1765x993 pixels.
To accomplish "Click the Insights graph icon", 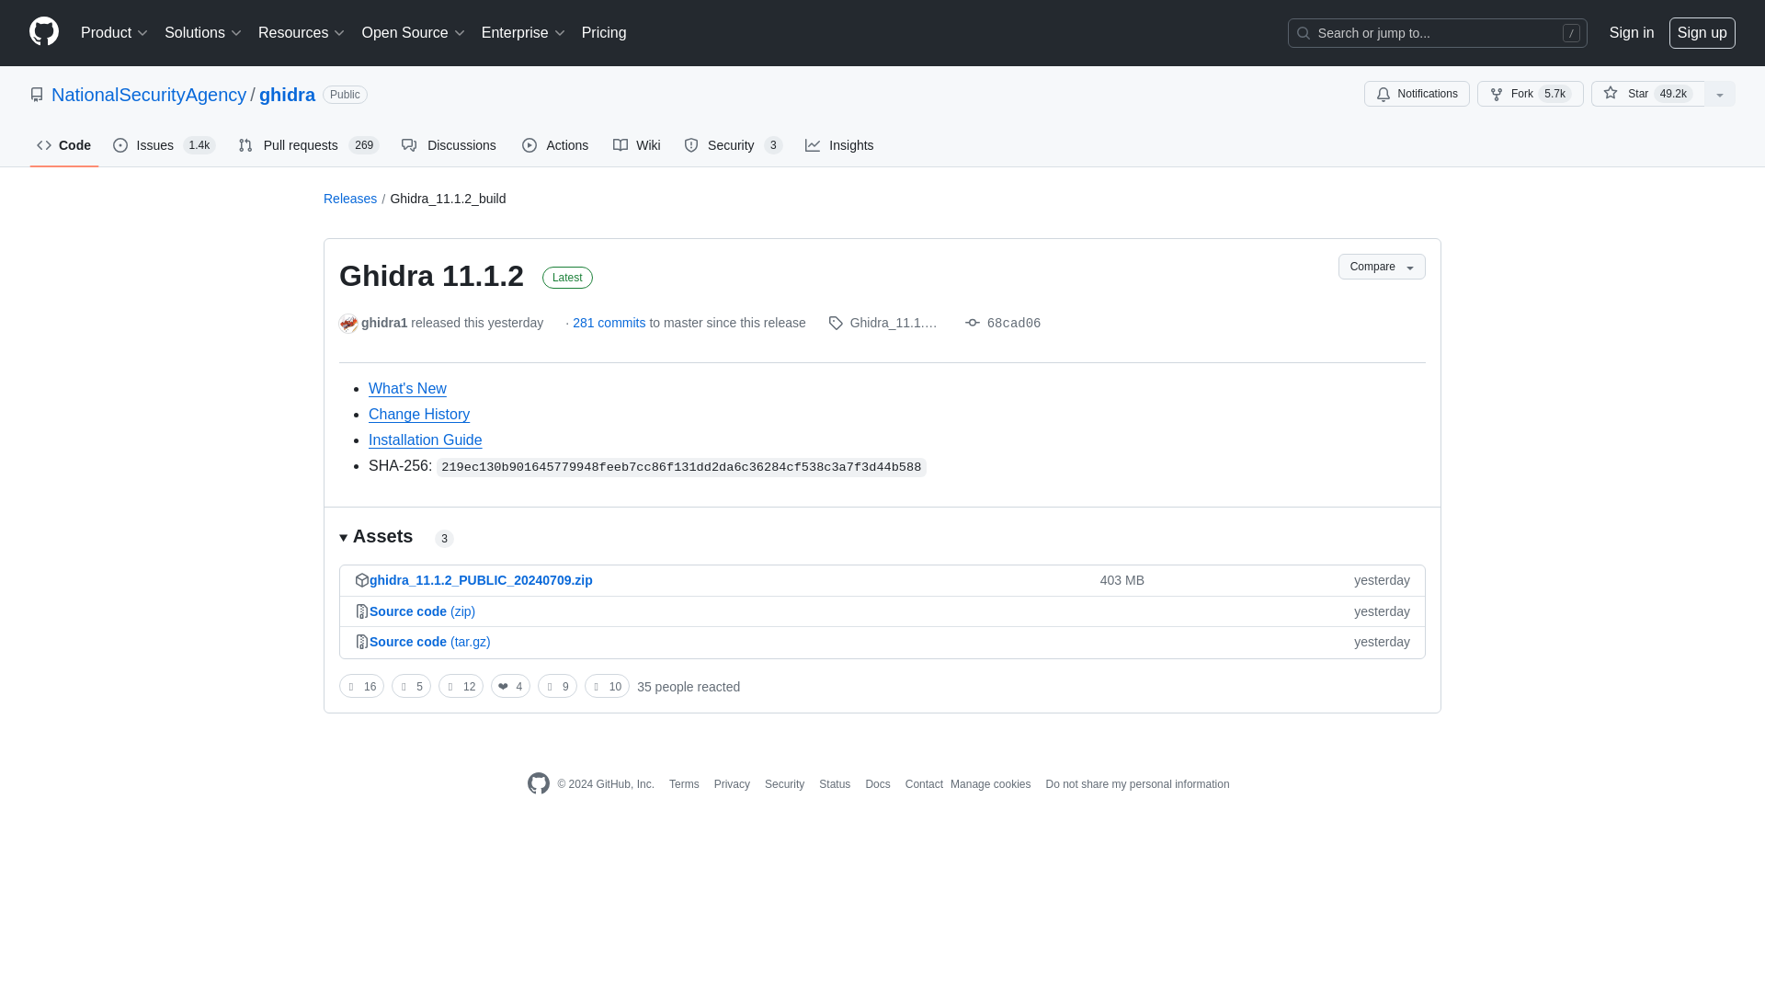I will pos(813,144).
